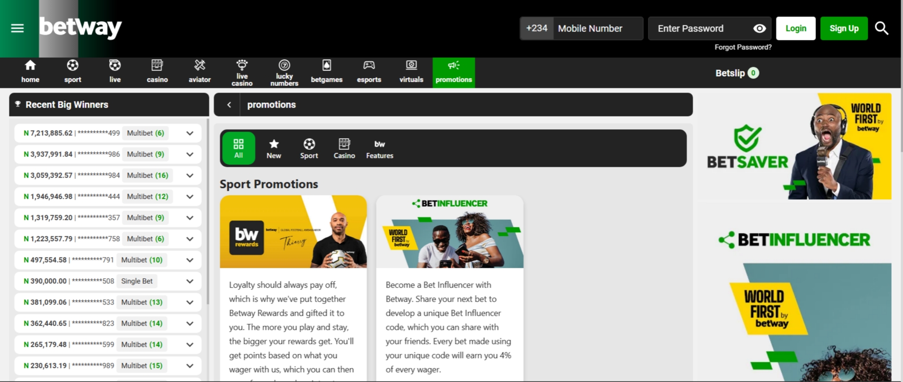Screen dimensions: 903x382
Task: Click the Recent Big Winners title
Action: click(x=67, y=105)
